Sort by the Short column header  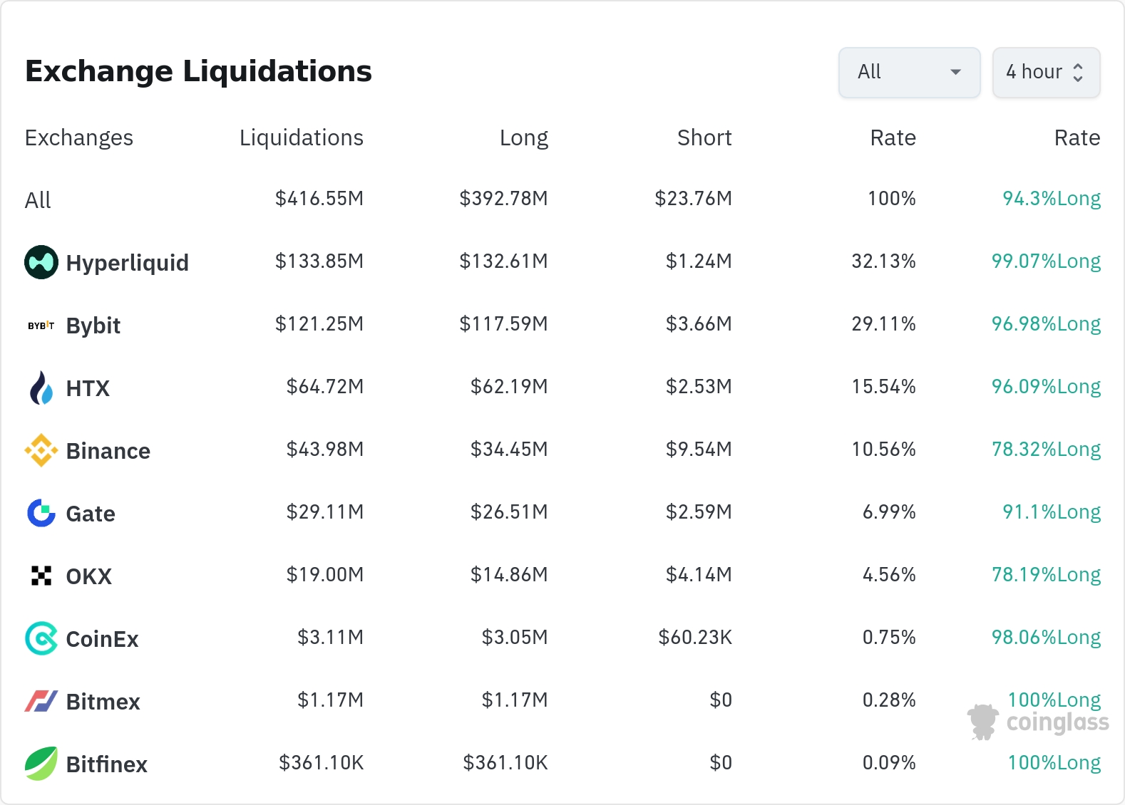click(704, 137)
